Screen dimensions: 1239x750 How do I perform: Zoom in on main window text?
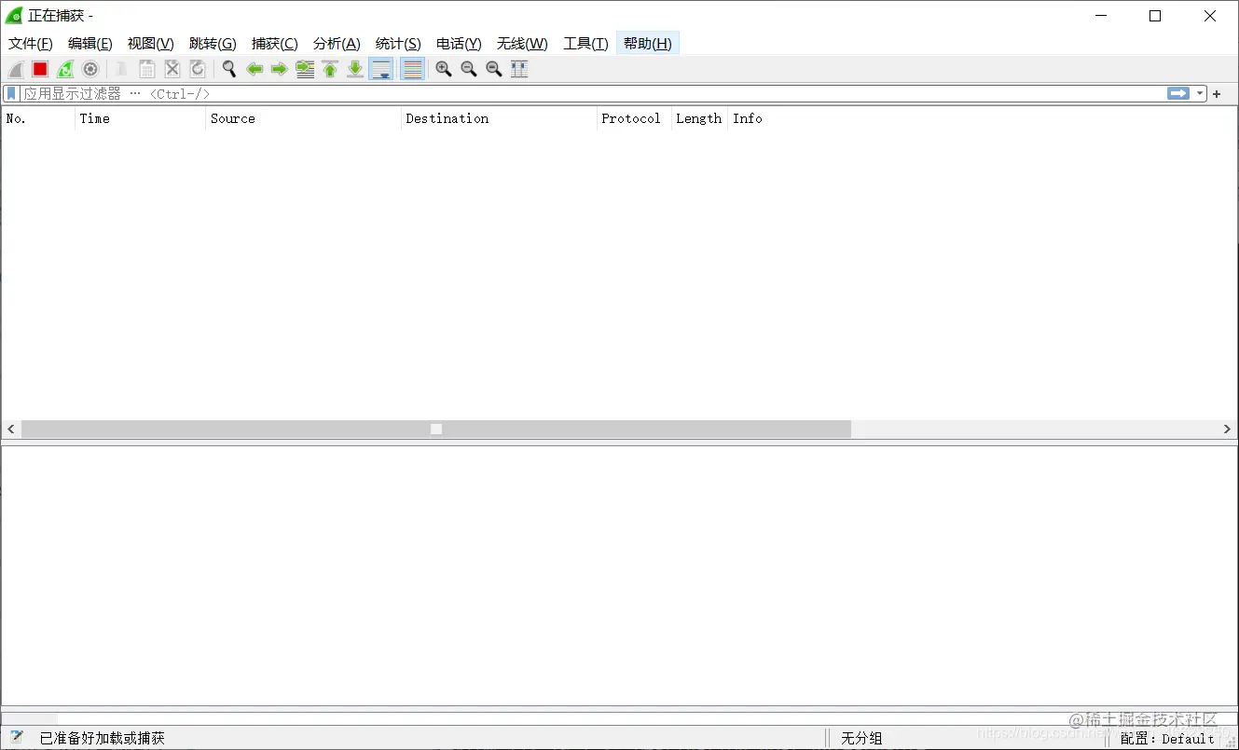coord(444,69)
